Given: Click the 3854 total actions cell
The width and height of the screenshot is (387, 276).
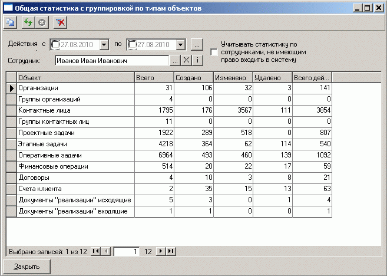Looking at the screenshot, I should (312, 110).
